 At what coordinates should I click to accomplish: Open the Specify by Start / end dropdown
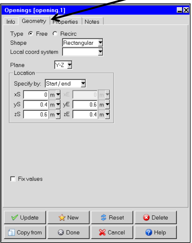pyautogui.click(x=65, y=84)
